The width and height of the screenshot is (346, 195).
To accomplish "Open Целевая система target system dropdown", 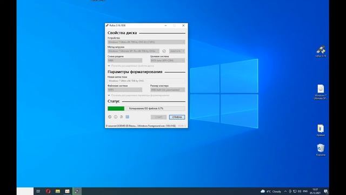I will point(168,60).
